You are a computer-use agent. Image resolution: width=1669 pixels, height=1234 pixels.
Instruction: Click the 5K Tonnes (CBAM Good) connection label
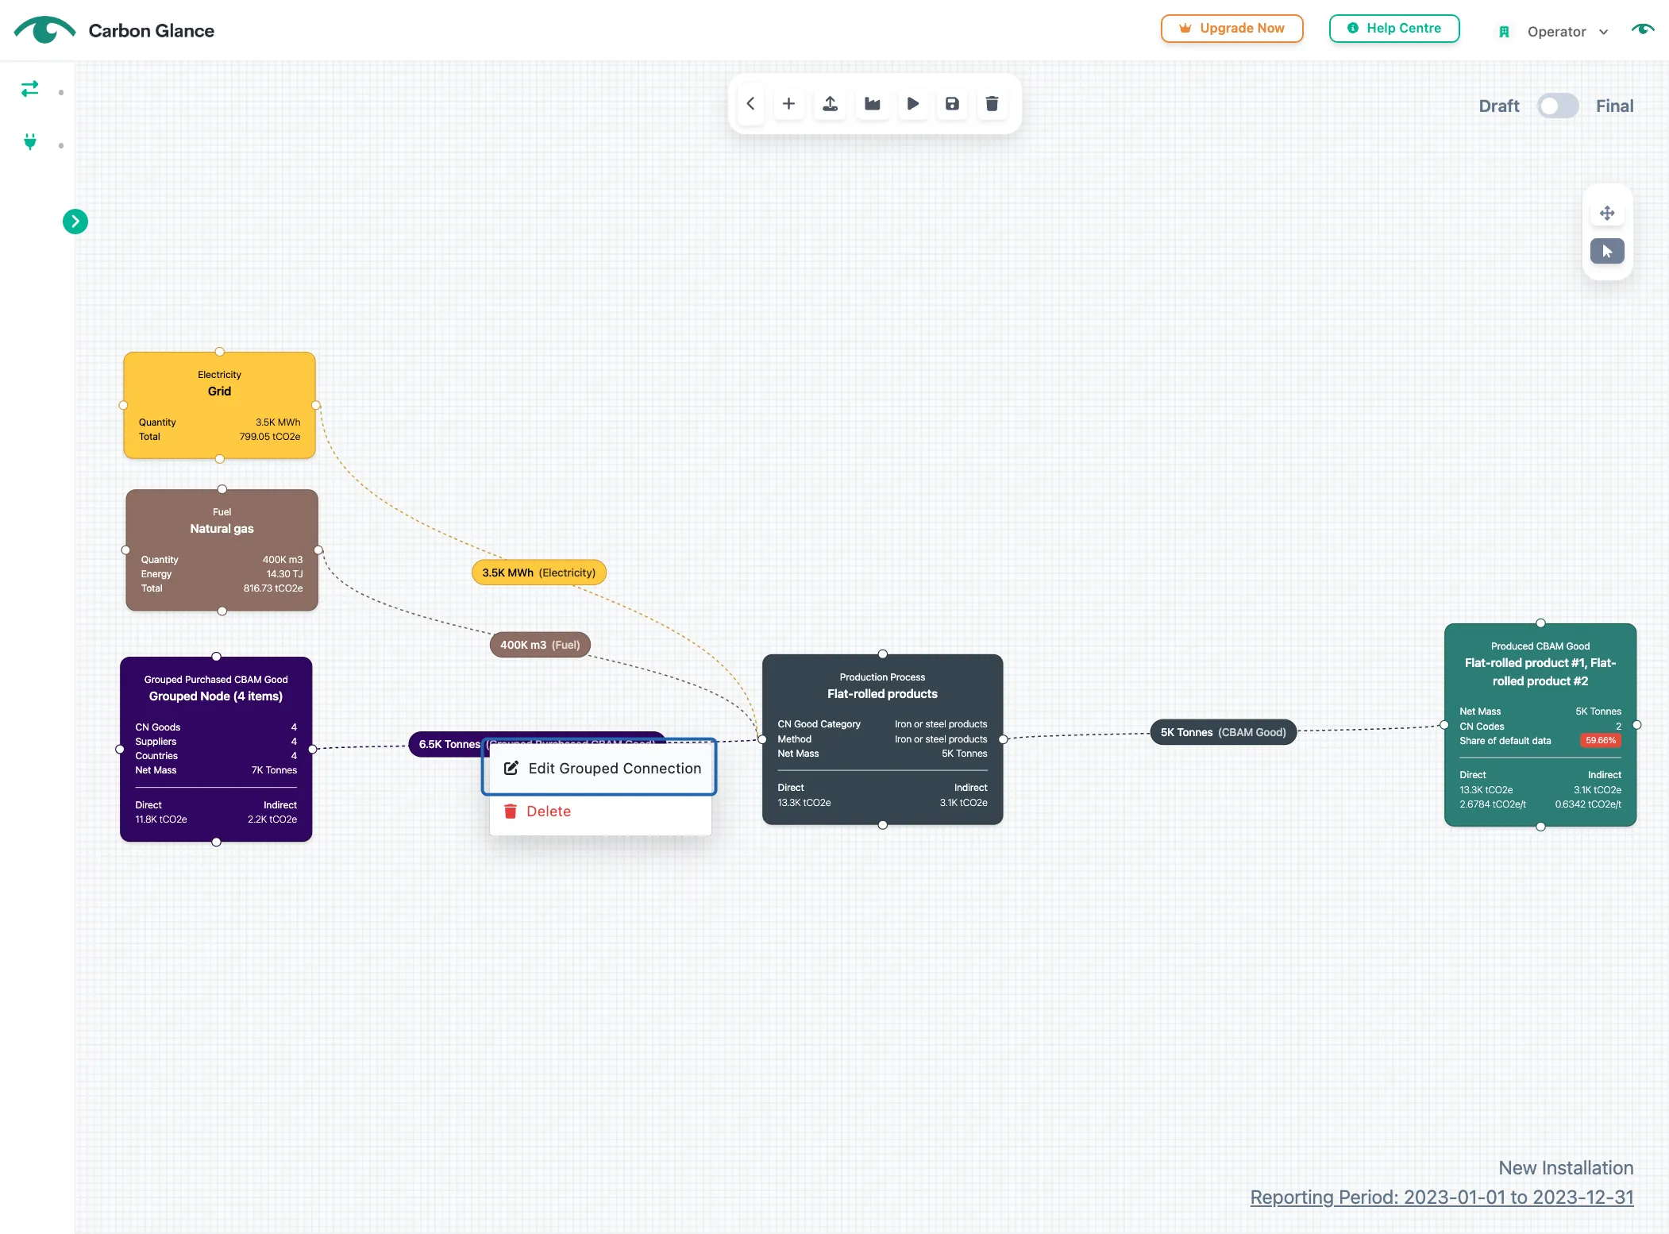[1223, 732]
